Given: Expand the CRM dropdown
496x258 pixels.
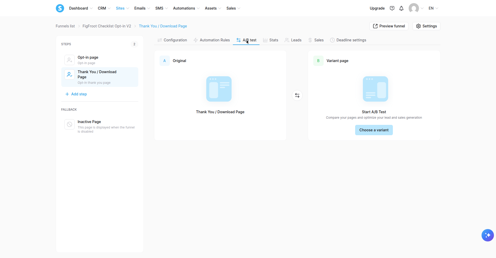Looking at the screenshot, I should 104,8.
